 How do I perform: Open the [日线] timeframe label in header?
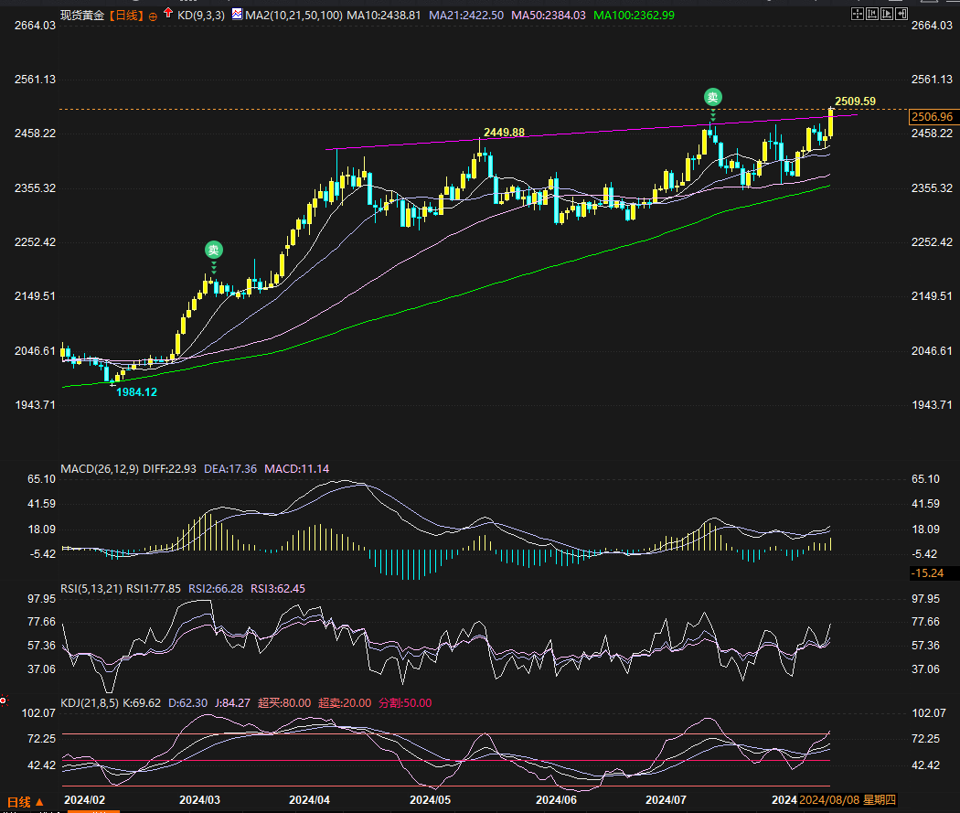point(126,16)
